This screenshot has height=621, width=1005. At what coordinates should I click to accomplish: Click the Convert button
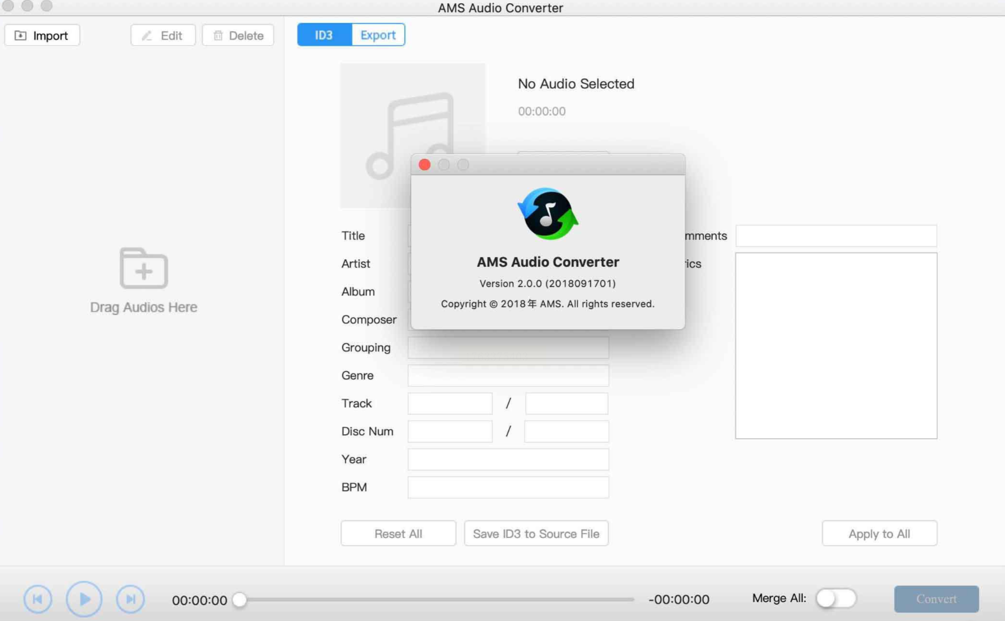point(936,599)
